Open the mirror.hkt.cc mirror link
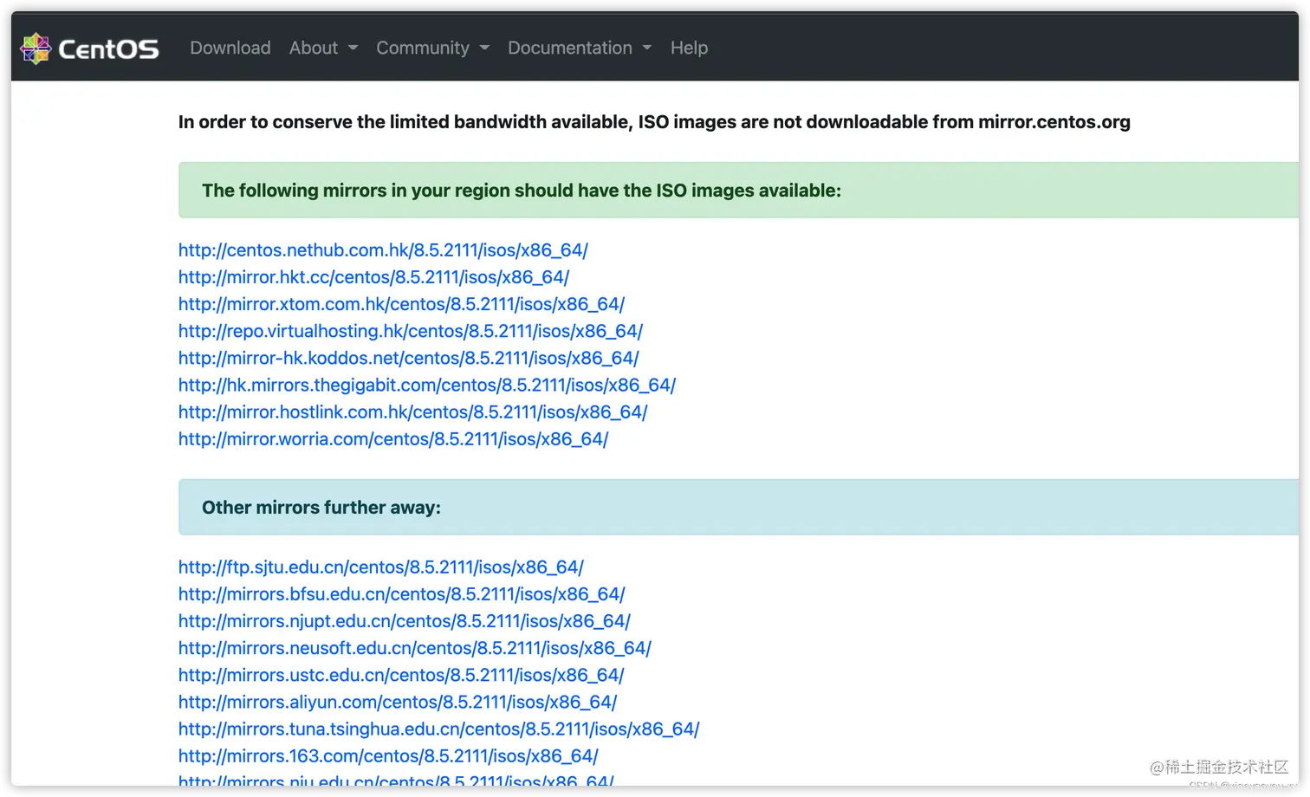This screenshot has height=797, width=1310. click(373, 277)
